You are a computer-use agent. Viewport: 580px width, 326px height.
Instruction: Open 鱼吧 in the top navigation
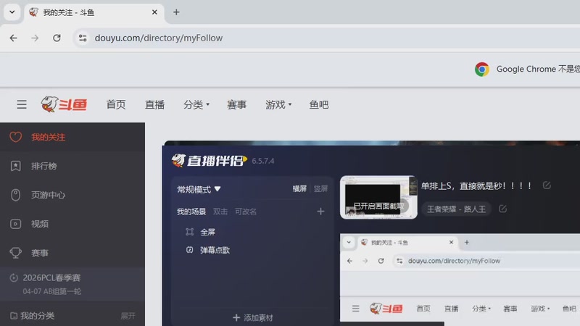(x=319, y=104)
